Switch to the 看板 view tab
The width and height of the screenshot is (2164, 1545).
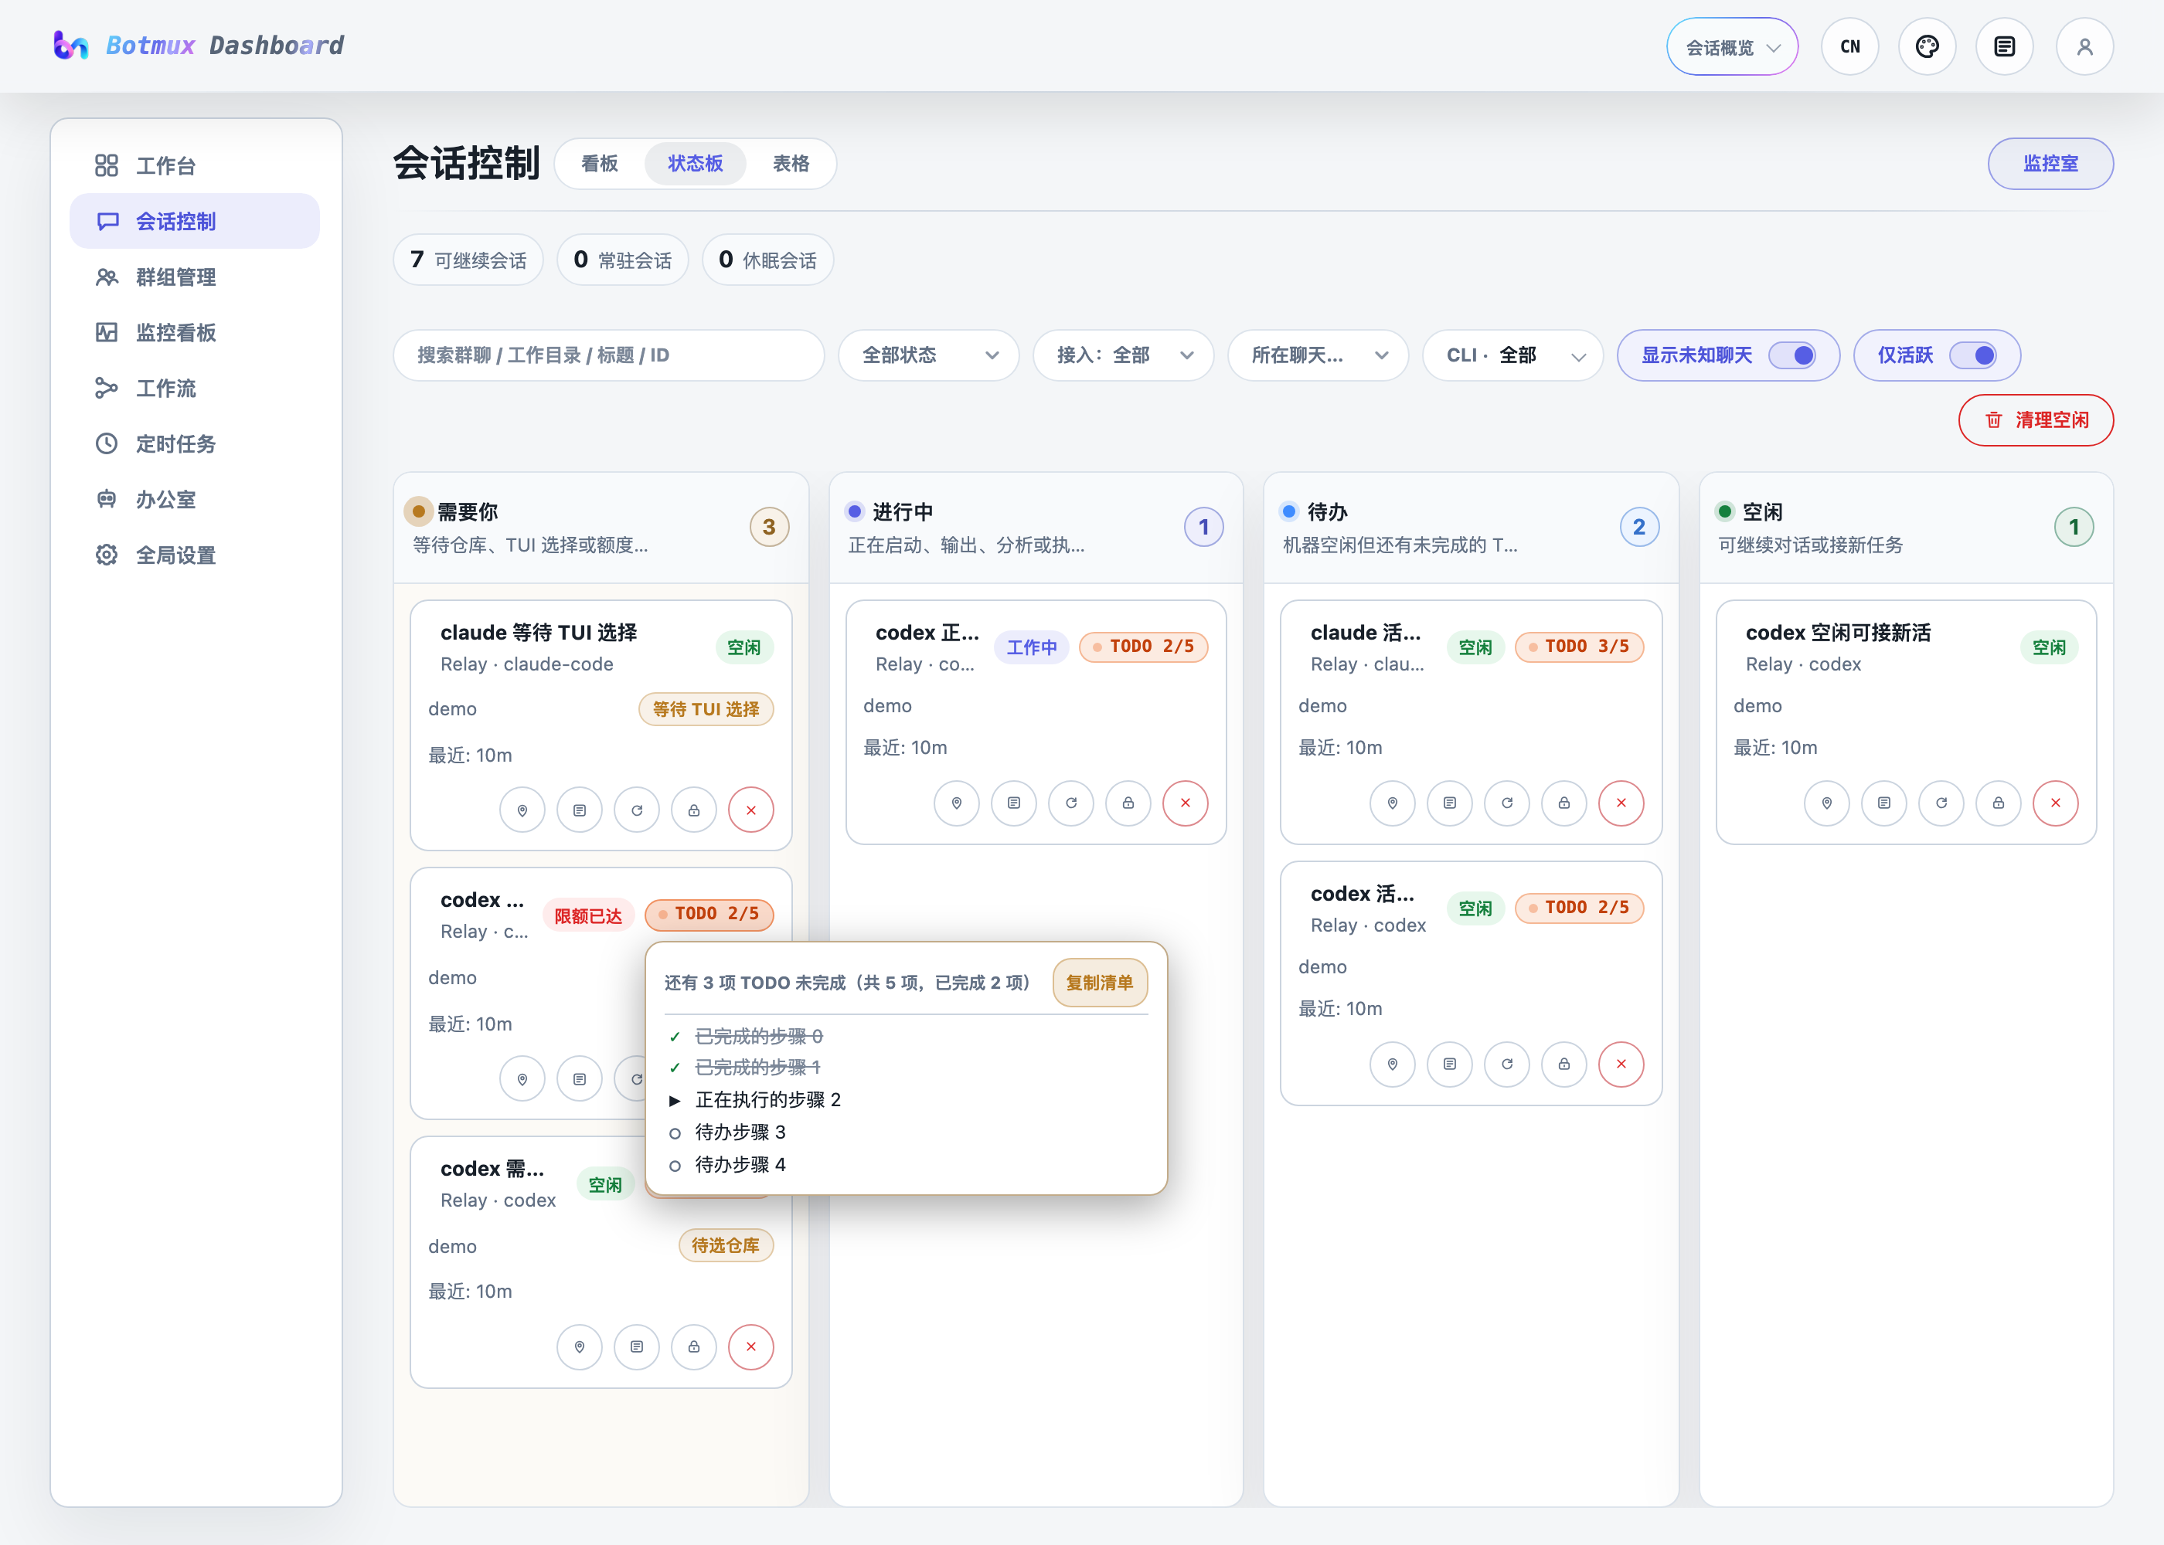(x=600, y=164)
